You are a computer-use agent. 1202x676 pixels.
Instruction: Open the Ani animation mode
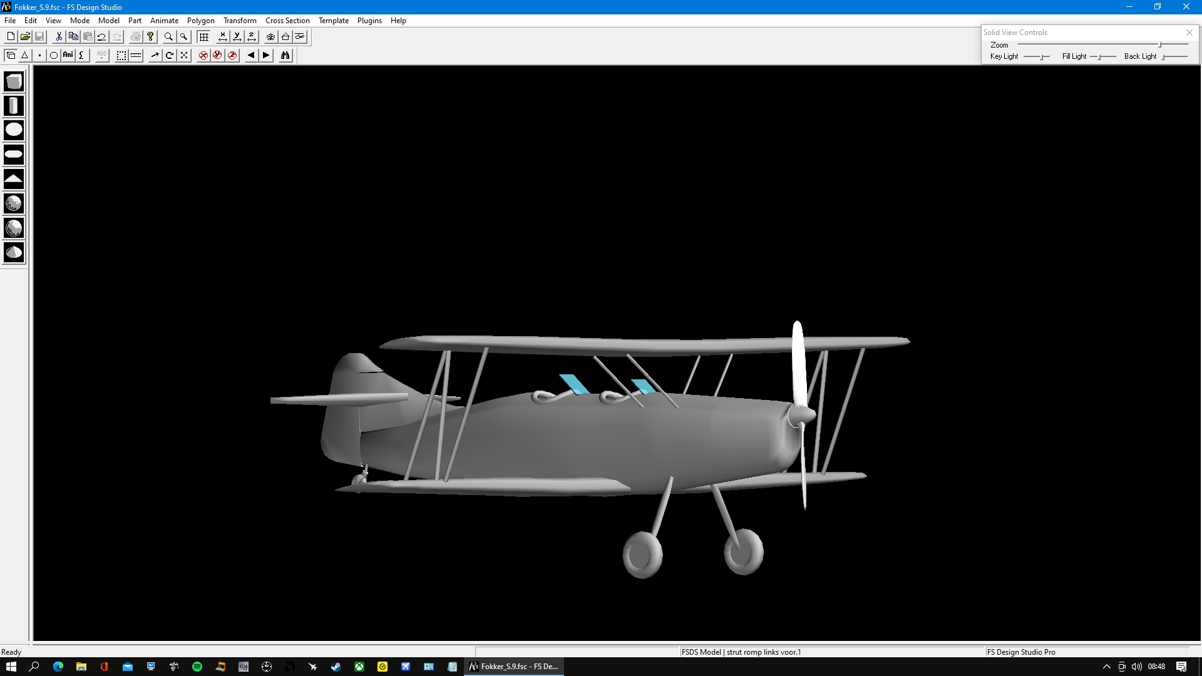coord(68,56)
